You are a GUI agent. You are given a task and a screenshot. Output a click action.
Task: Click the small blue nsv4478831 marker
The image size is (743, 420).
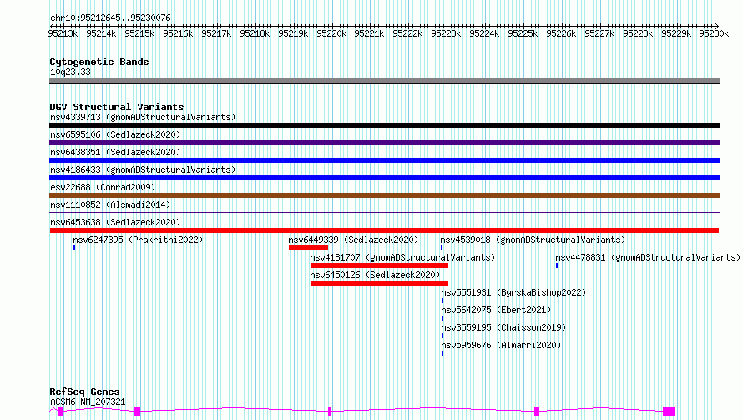tap(557, 266)
